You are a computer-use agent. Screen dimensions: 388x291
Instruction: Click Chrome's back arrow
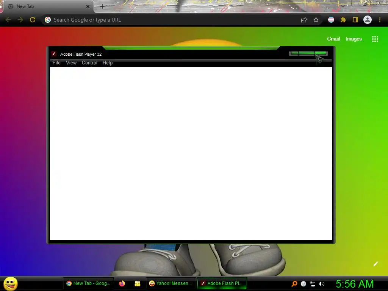(8, 20)
